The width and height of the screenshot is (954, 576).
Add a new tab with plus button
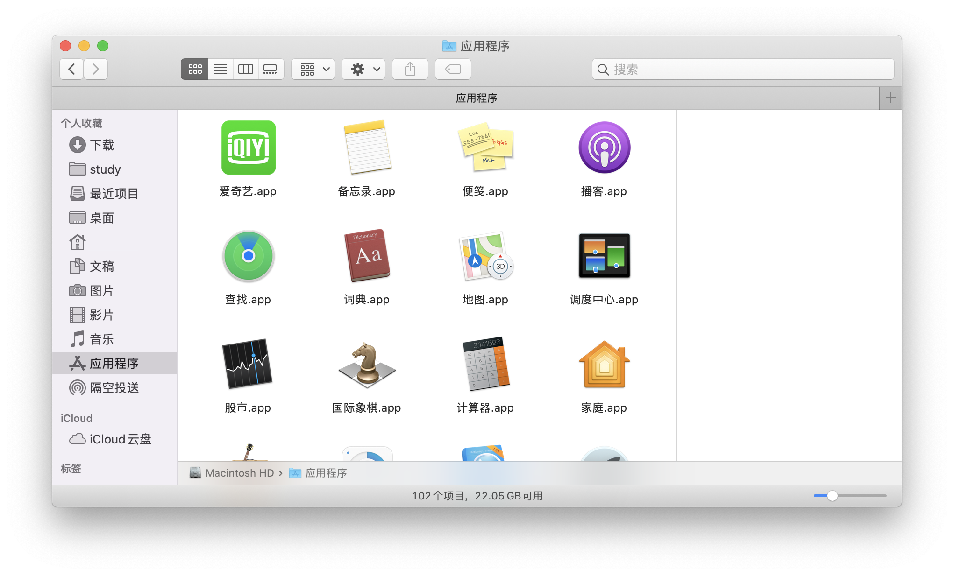tap(890, 98)
